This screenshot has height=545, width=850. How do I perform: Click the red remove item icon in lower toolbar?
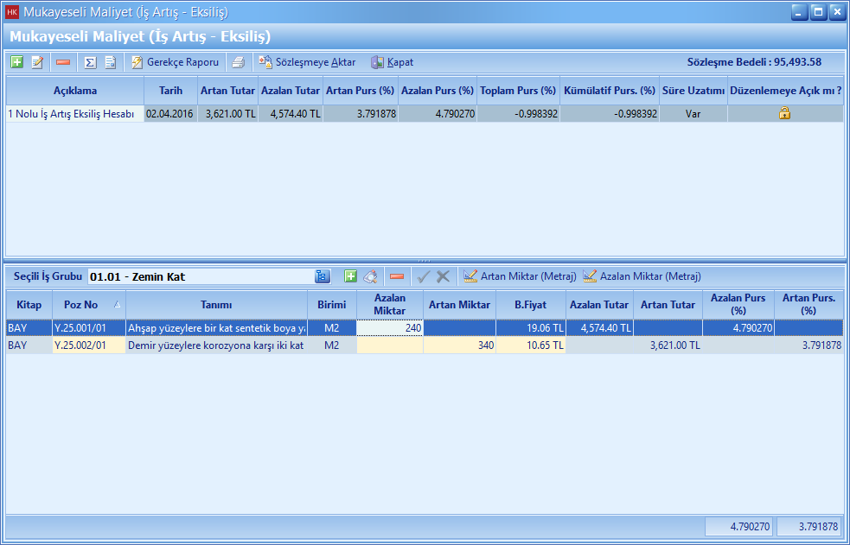click(397, 276)
